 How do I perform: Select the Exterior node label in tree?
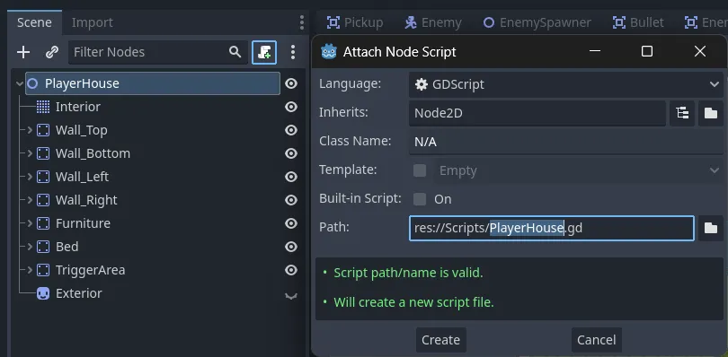(x=78, y=293)
